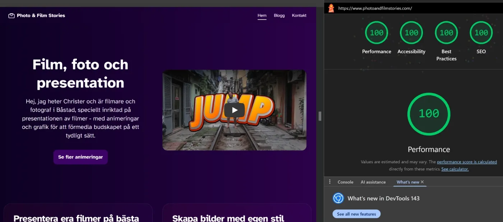Switch to the Console tab
Image resolution: width=503 pixels, height=222 pixels.
click(345, 182)
